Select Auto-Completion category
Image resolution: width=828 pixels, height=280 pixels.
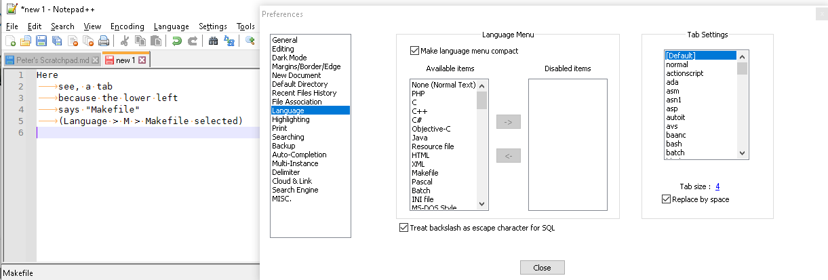[310, 155]
